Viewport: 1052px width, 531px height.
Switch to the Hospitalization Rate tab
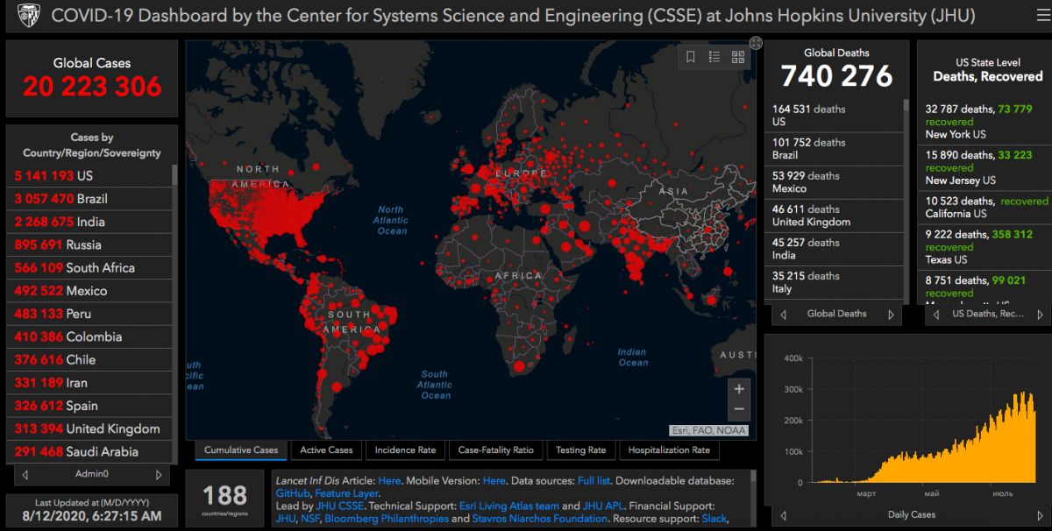(669, 450)
